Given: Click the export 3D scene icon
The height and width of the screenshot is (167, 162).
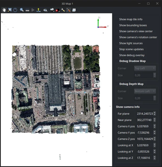Looking at the screenshot, I should click(38, 10).
